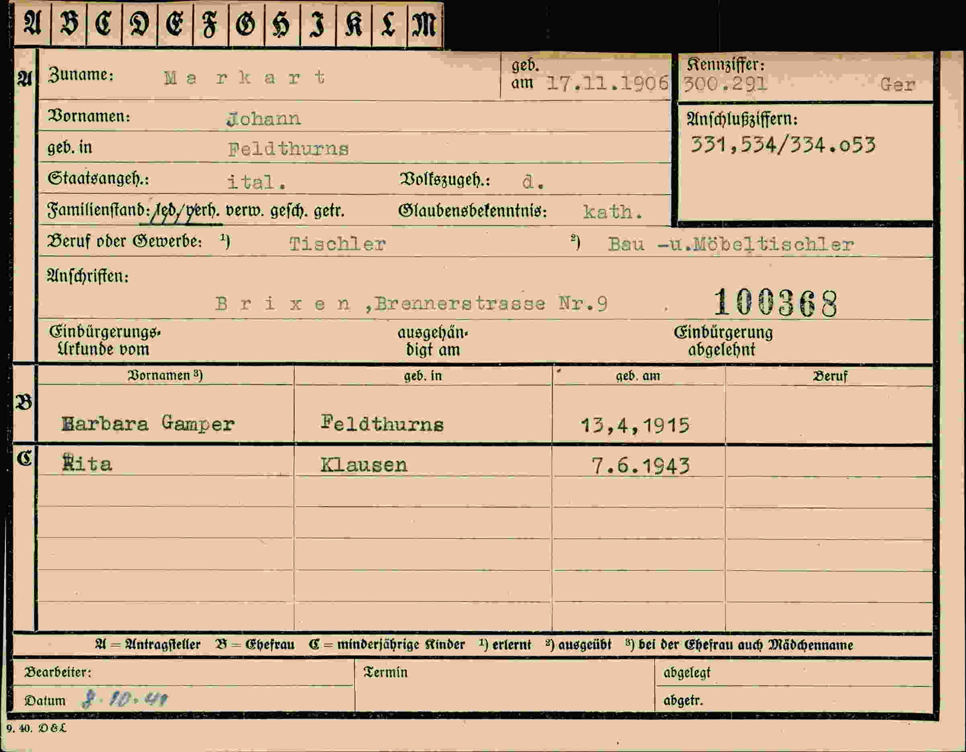Screen dimensions: 966x752
Task: Click the birth date '17.11.1906'
Action: pos(608,83)
